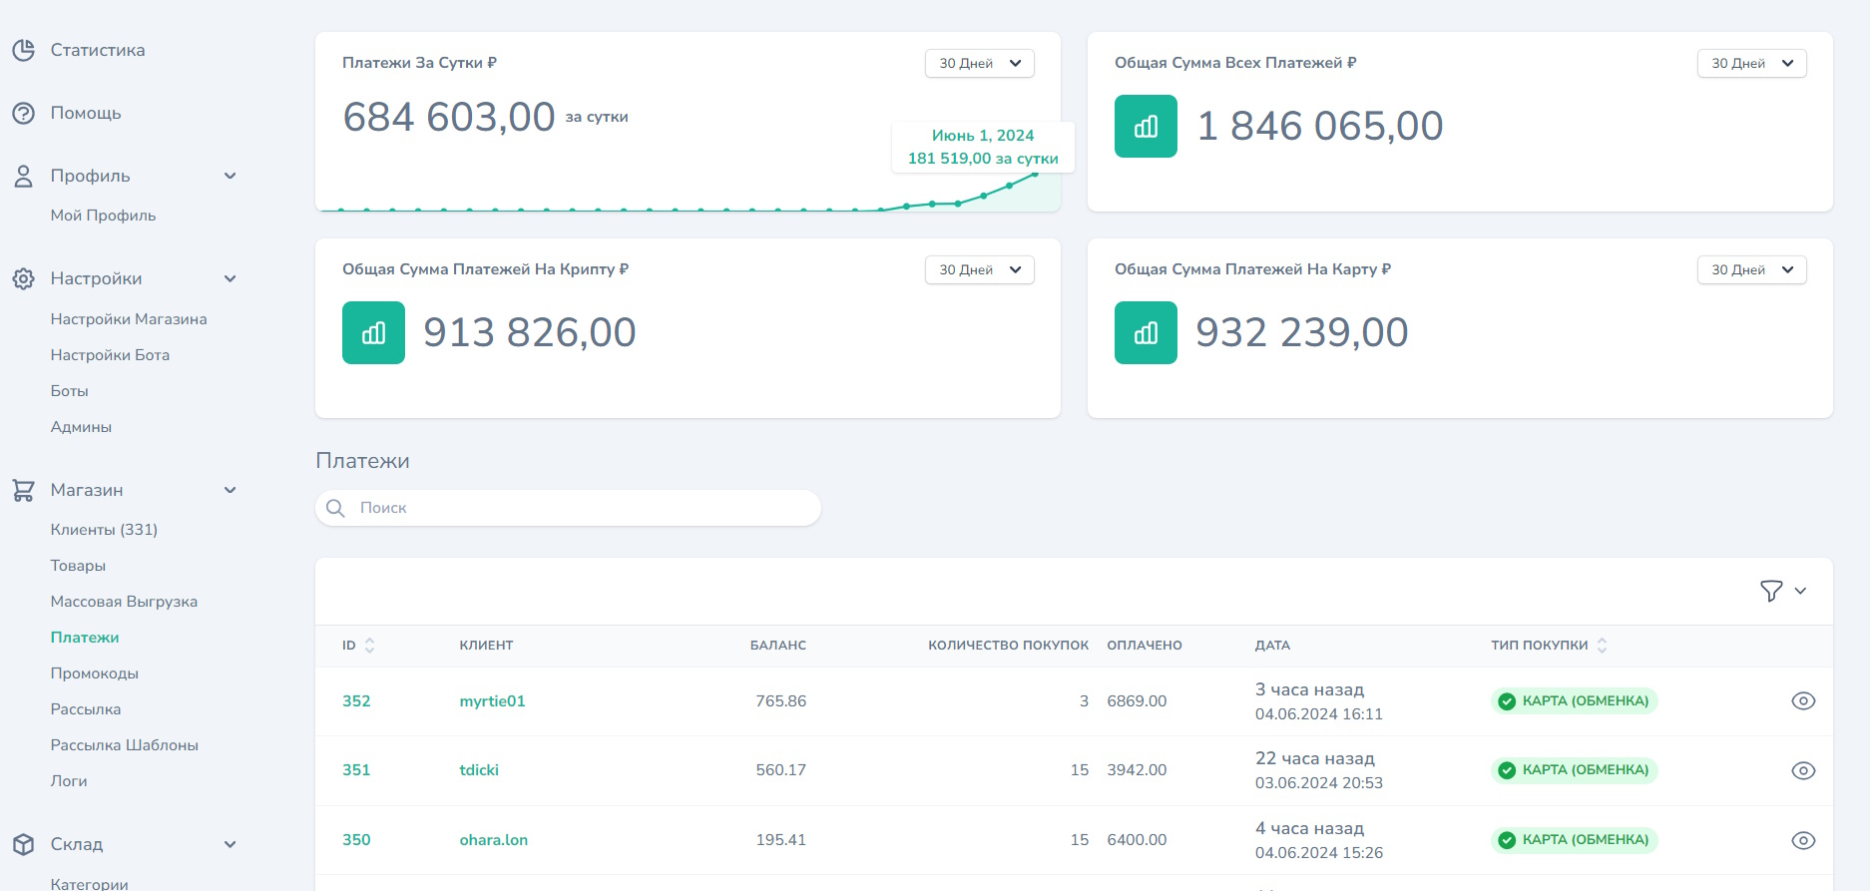Open period dropdown for Общая Сумма Платежей На Карту
1870x891 pixels.
1751,269
